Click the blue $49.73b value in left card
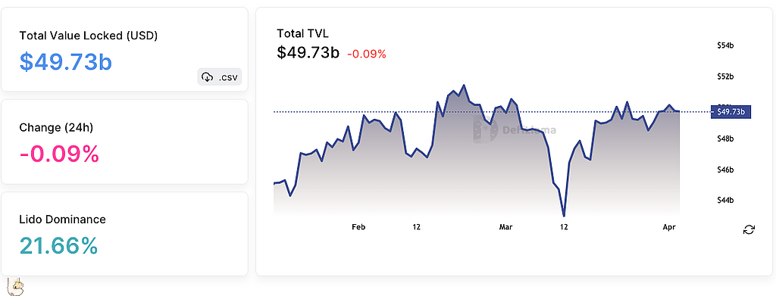Viewport: 776px width, 296px height. (66, 62)
